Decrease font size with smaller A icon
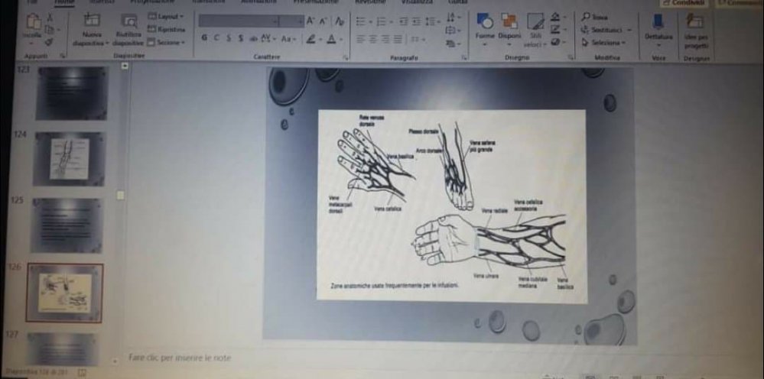This screenshot has height=379, width=764. tap(323, 21)
